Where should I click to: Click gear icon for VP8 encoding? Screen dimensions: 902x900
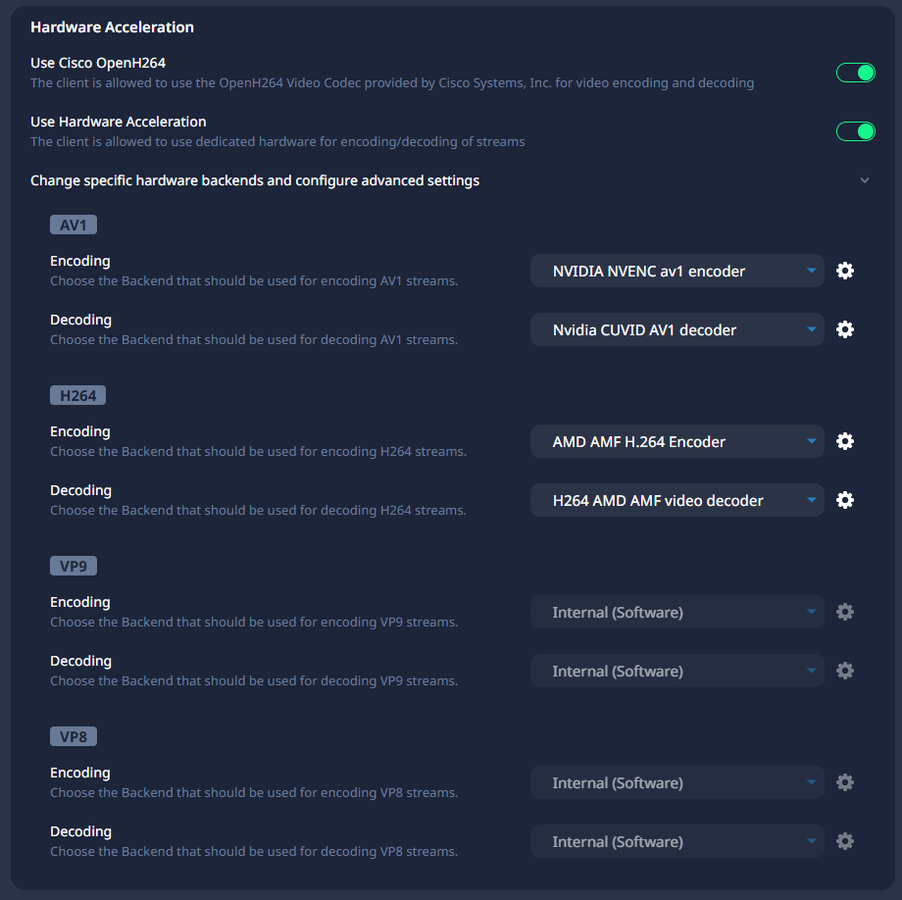click(844, 782)
